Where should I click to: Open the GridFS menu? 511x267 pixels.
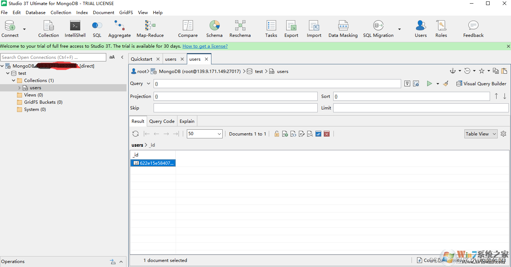(126, 12)
